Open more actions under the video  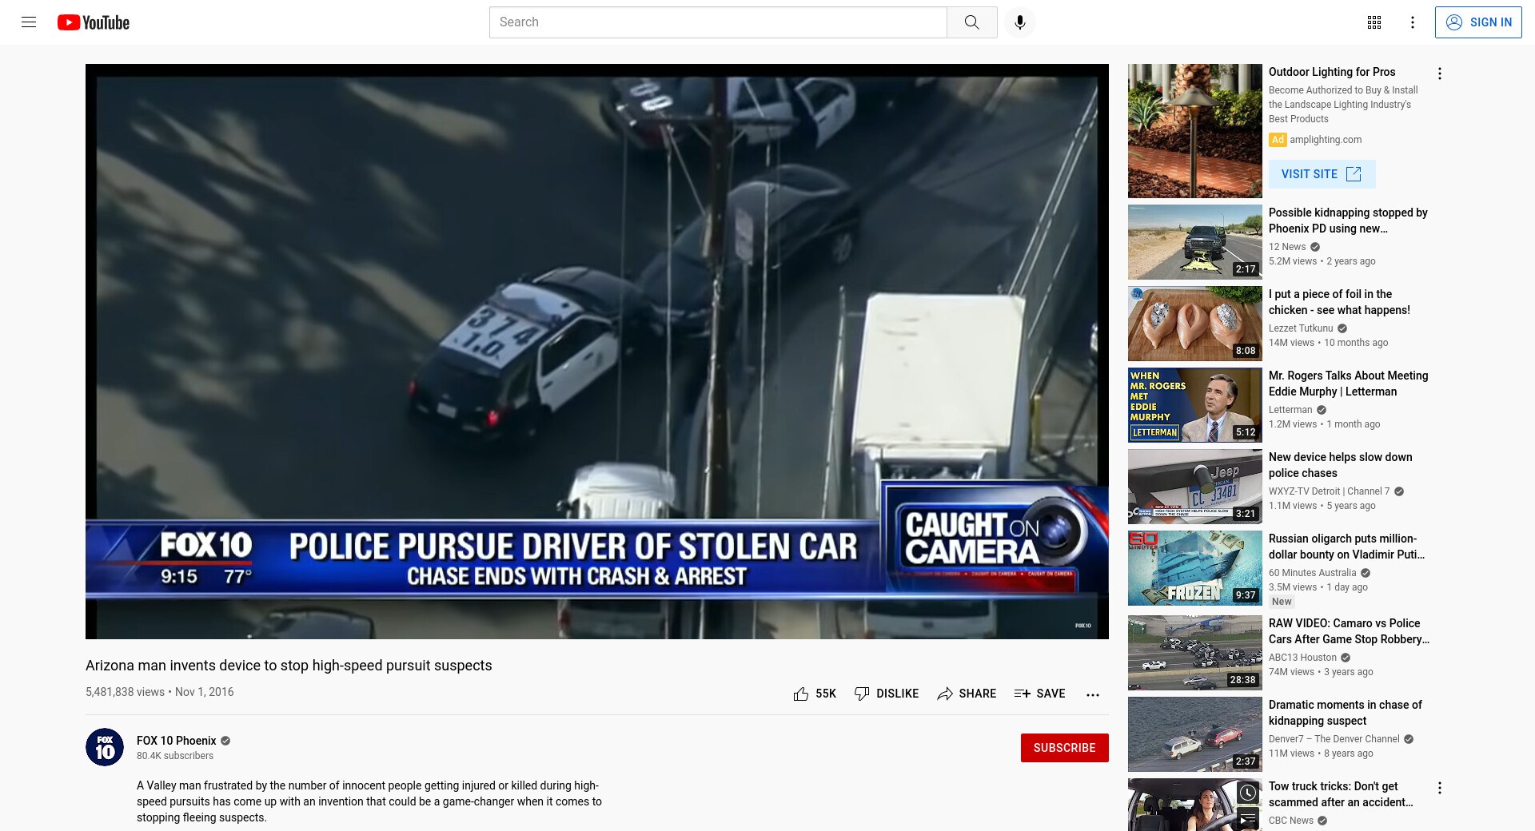coord(1093,694)
